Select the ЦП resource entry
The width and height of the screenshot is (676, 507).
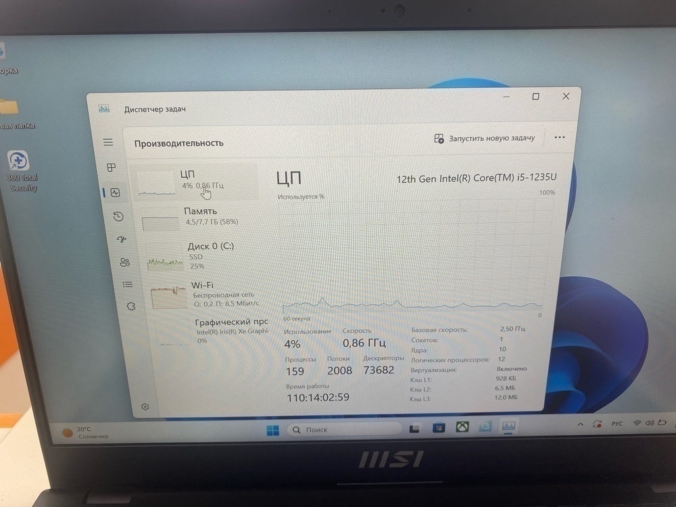[x=194, y=181]
